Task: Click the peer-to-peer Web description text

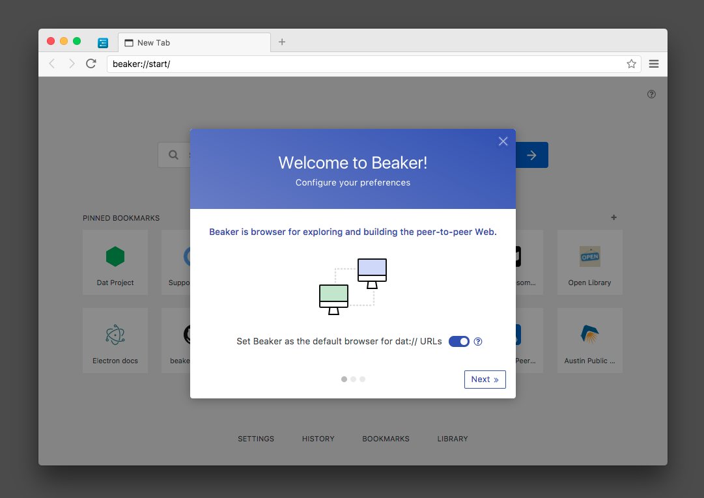Action: tap(353, 232)
